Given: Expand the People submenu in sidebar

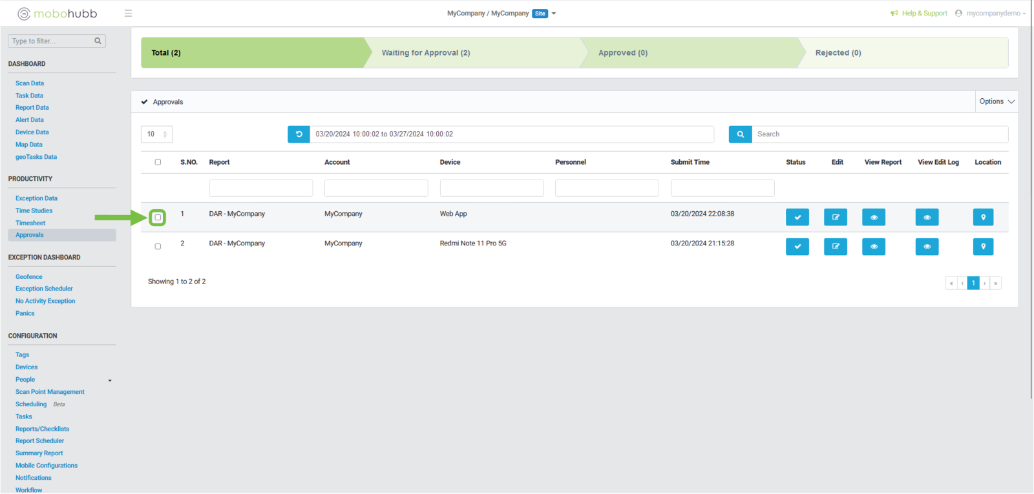Looking at the screenshot, I should click(x=109, y=380).
